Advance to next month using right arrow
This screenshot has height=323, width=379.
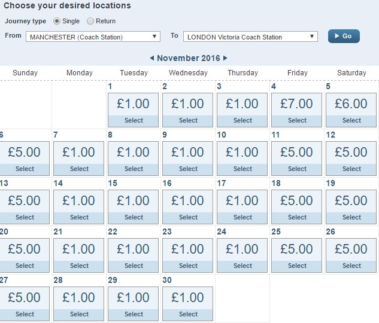pyautogui.click(x=225, y=58)
